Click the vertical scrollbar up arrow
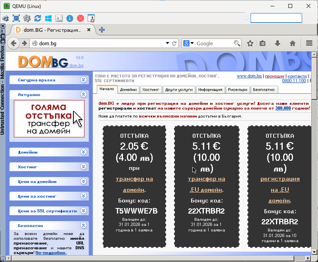 (314, 54)
